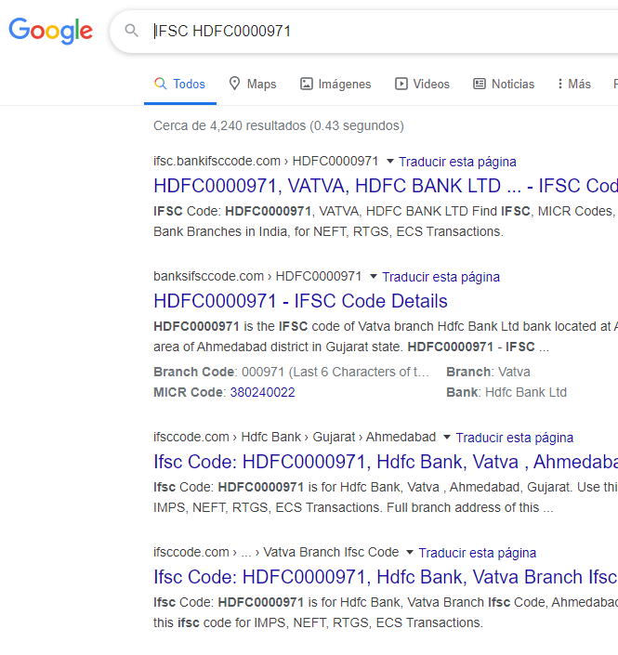The width and height of the screenshot is (618, 655).
Task: Click the three-dot icon beside Más
Action: tap(560, 84)
